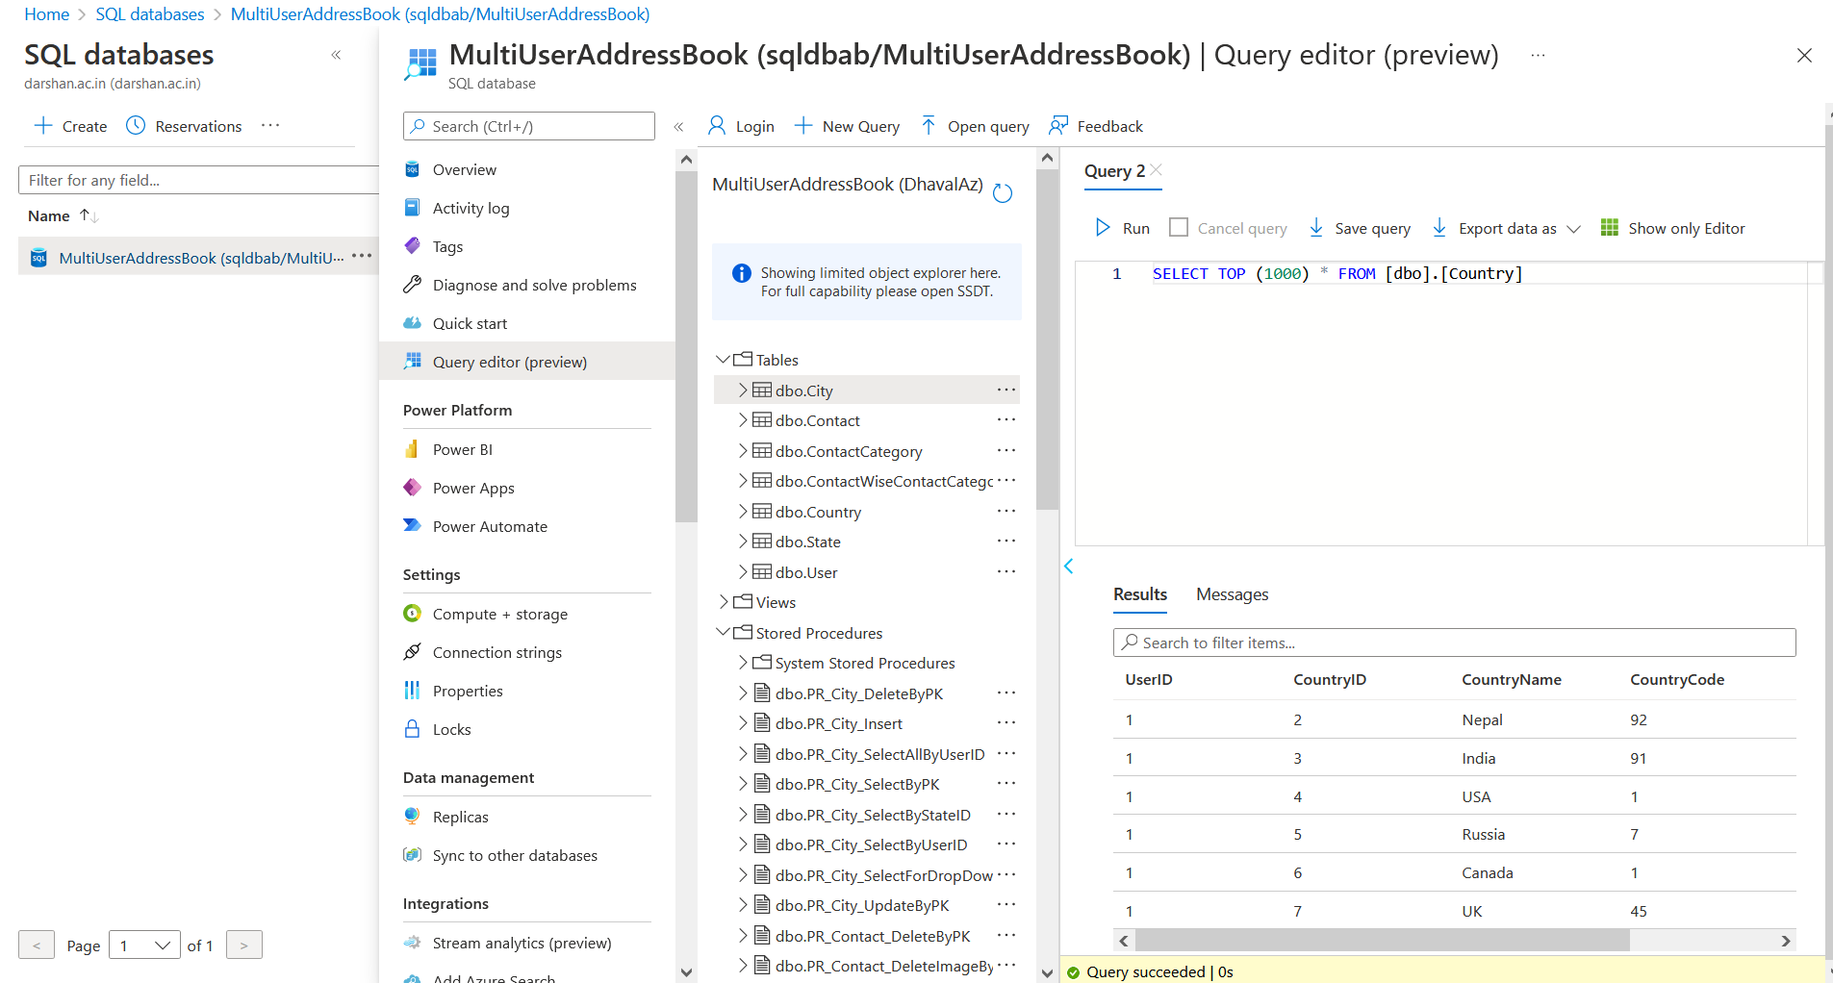1833x983 pixels.
Task: Select dbo.PR_City_SelectByPK procedure
Action: point(857,784)
